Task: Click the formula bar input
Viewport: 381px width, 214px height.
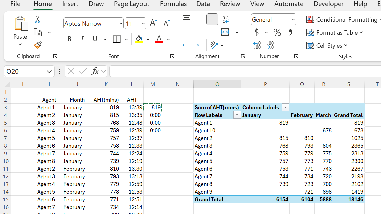Action: 245,71
